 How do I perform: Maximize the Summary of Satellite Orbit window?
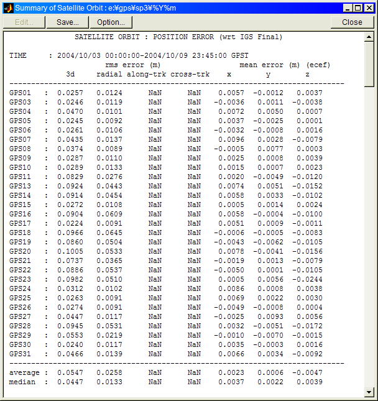(357, 7)
